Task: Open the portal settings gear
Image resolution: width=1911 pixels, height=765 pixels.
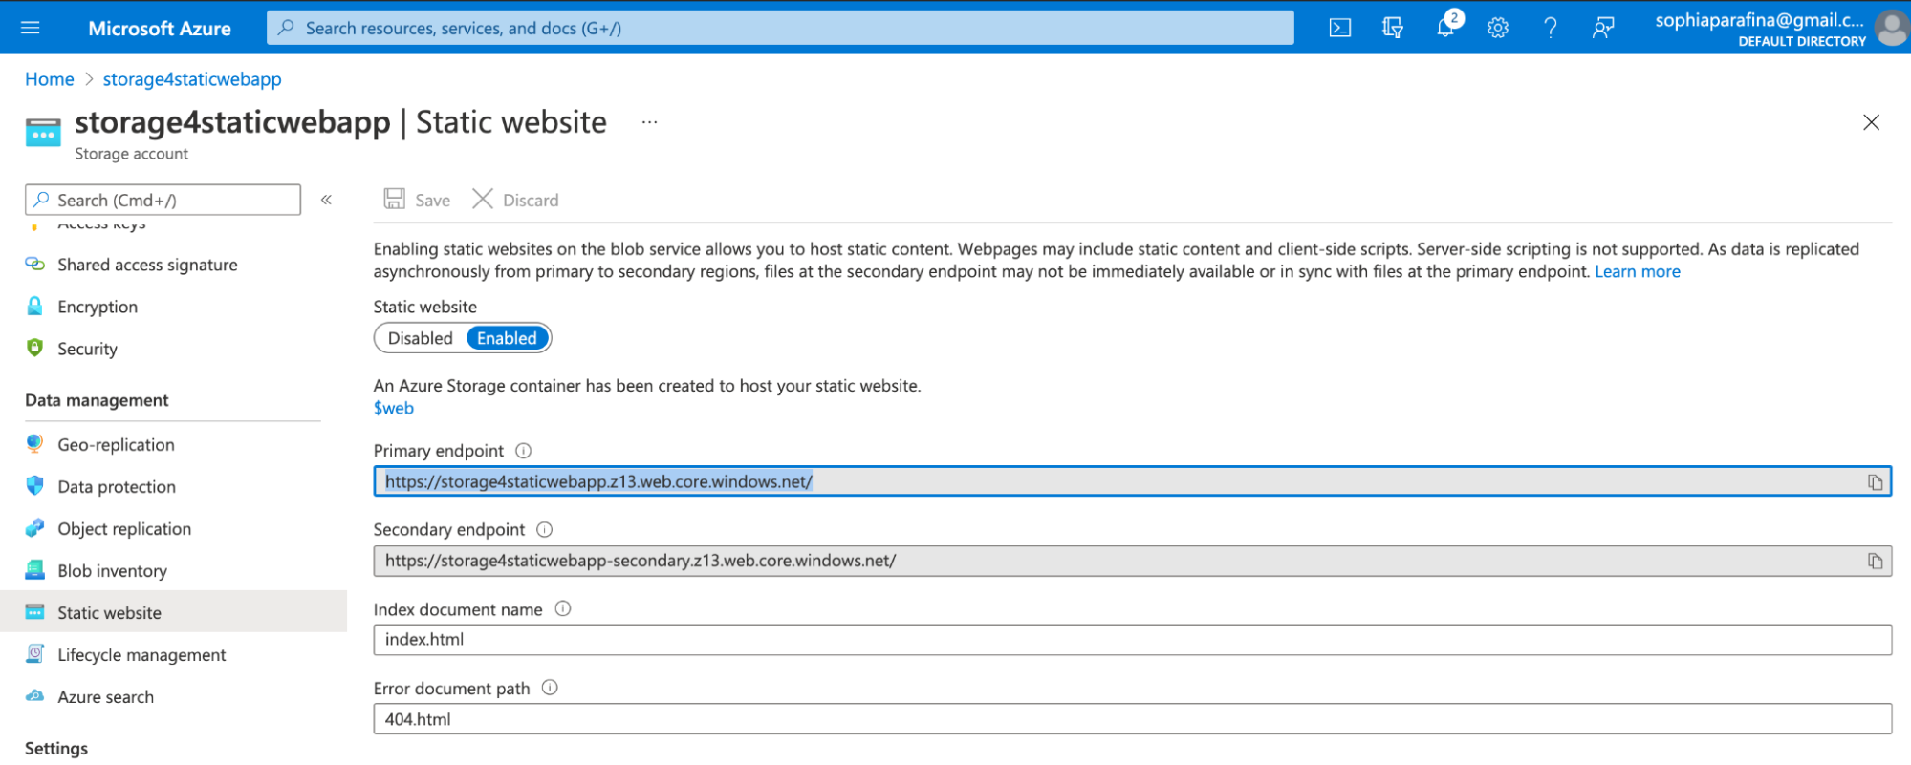Action: [1498, 28]
